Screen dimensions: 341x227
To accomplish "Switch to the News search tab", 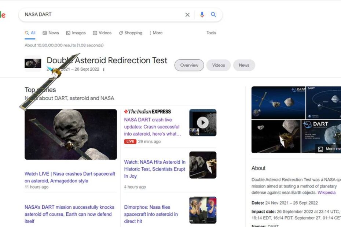I will pos(51,33).
